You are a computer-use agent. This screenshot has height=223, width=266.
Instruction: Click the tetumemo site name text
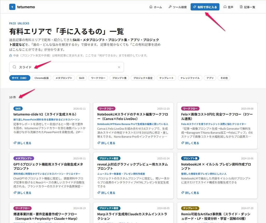pyautogui.click(x=26, y=7)
